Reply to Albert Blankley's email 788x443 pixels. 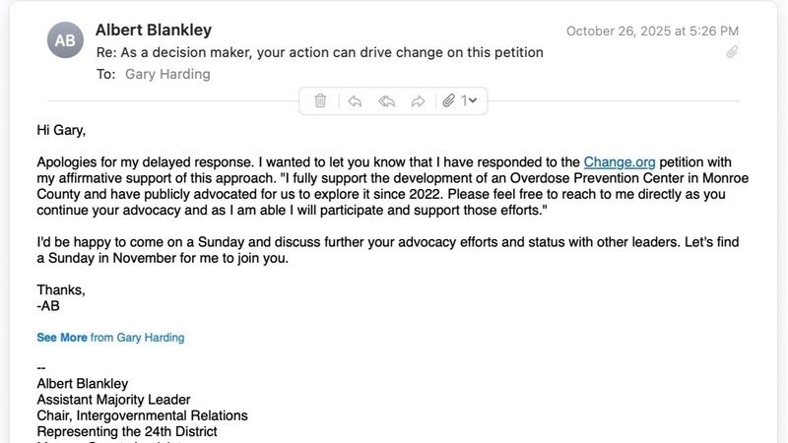[x=355, y=100]
